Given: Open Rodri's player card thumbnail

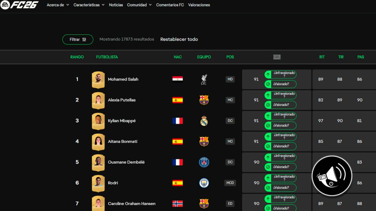Looking at the screenshot, I should 98,184.
